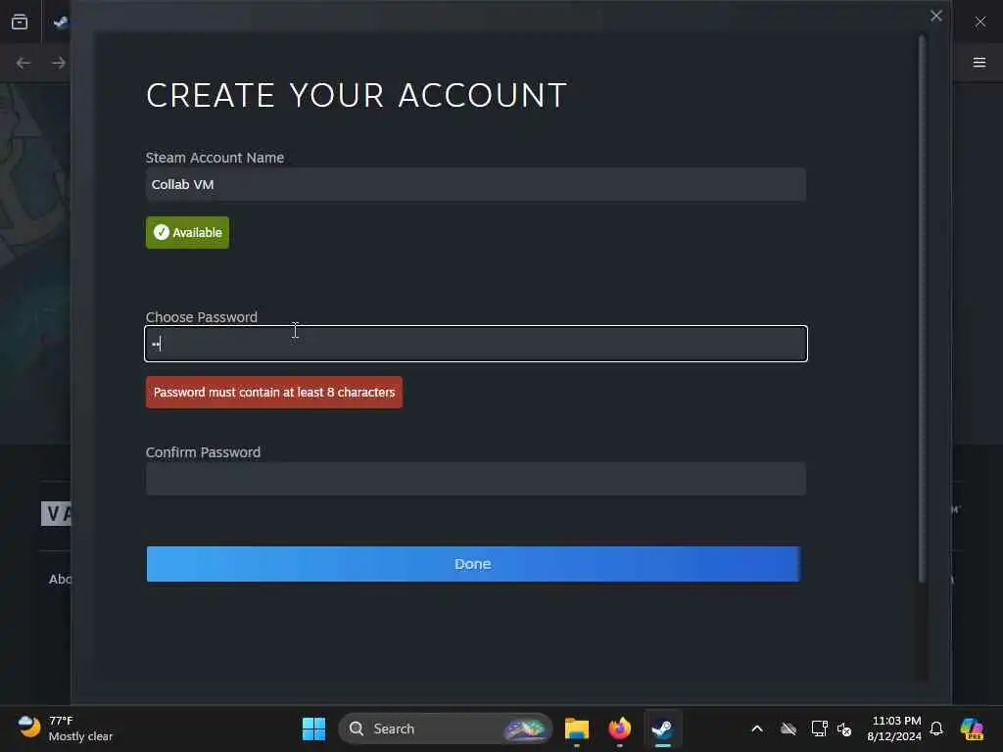The image size is (1003, 752).
Task: Close the background Steam window
Action: pyautogui.click(x=979, y=23)
